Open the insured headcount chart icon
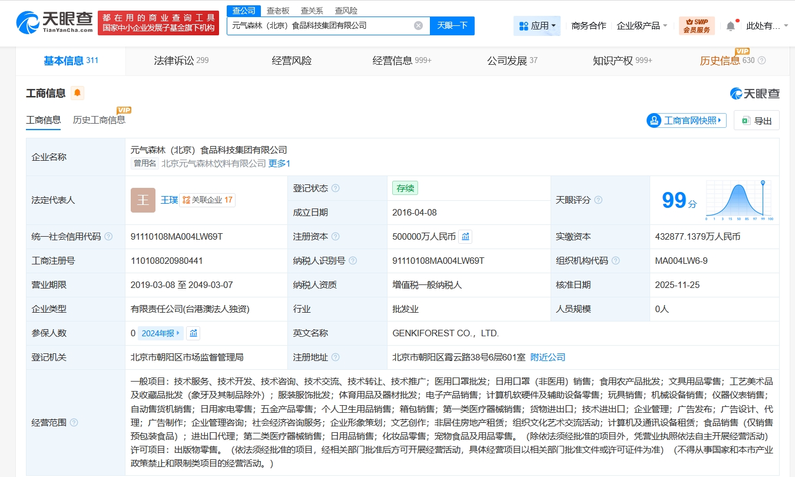Image resolution: width=795 pixels, height=477 pixels. tap(193, 333)
